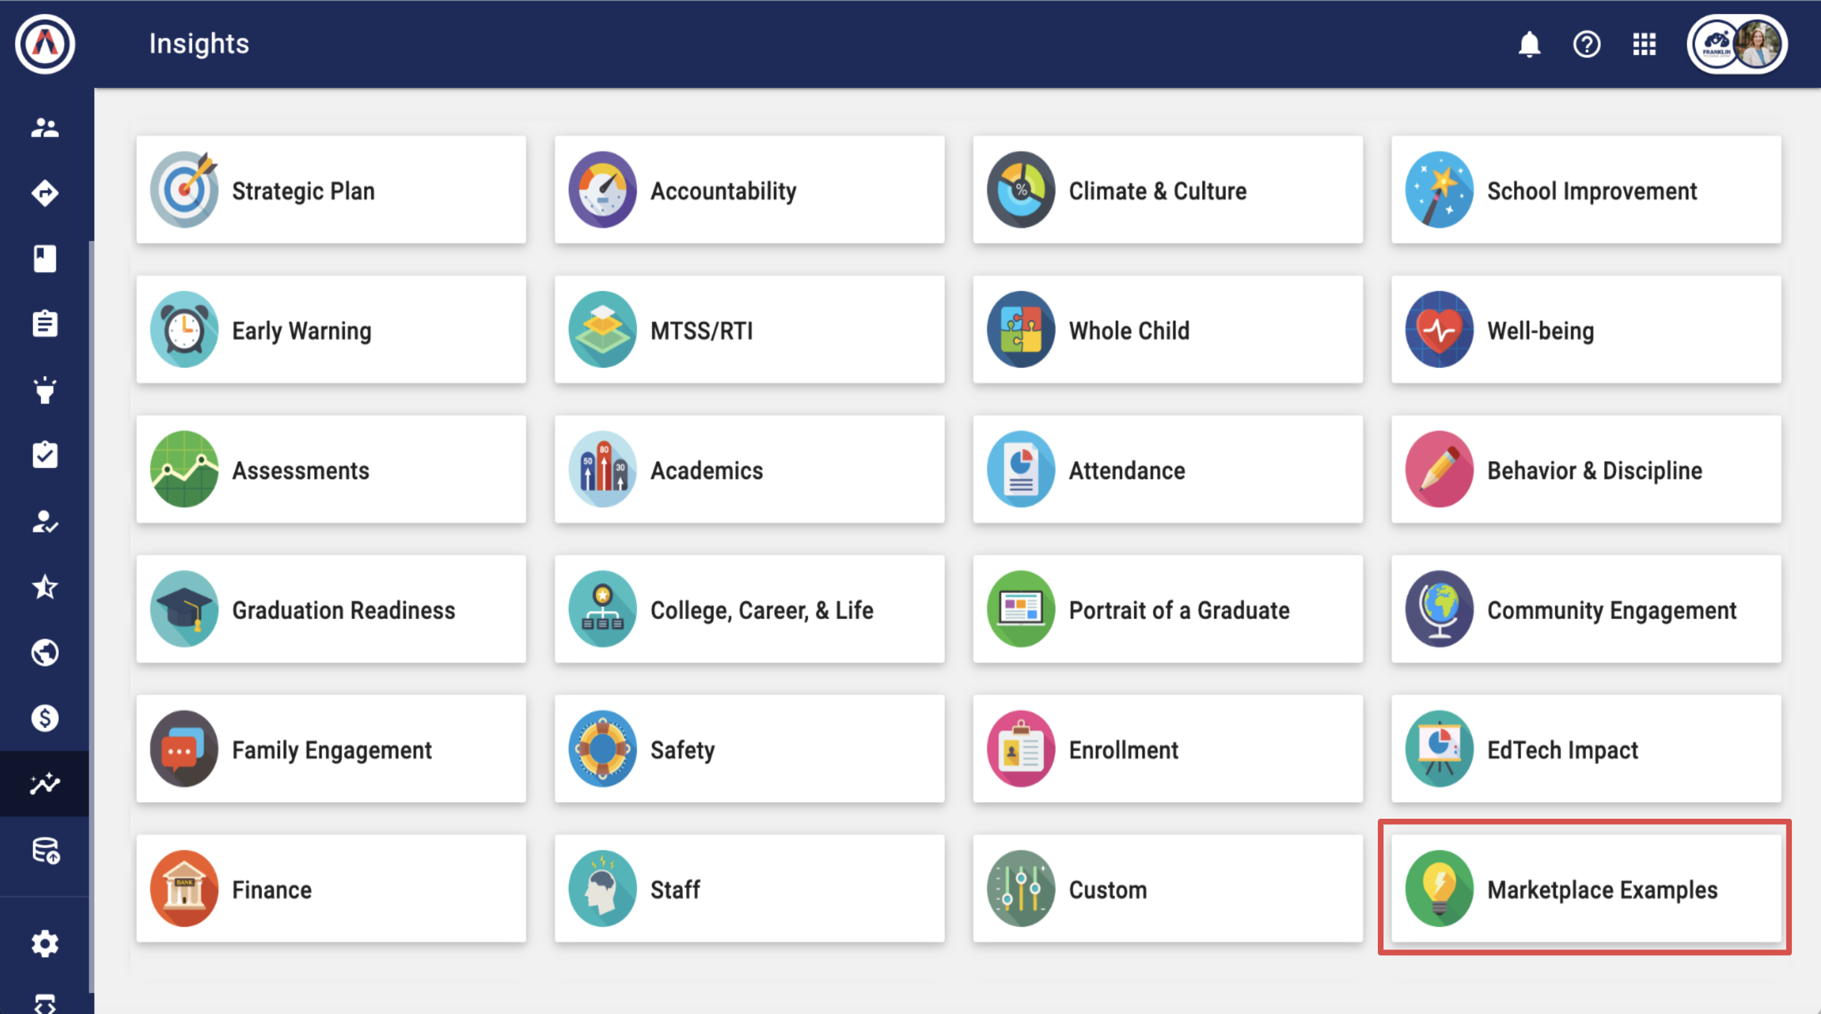The image size is (1821, 1014).
Task: Click the Safety label
Action: 682,750
